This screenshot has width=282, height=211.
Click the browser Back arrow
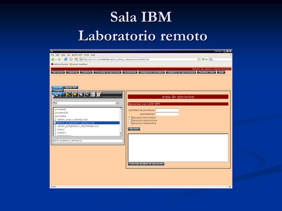click(53, 59)
